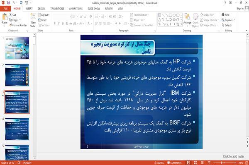
Task: Open the VIEW tab
Action: pos(120,9)
